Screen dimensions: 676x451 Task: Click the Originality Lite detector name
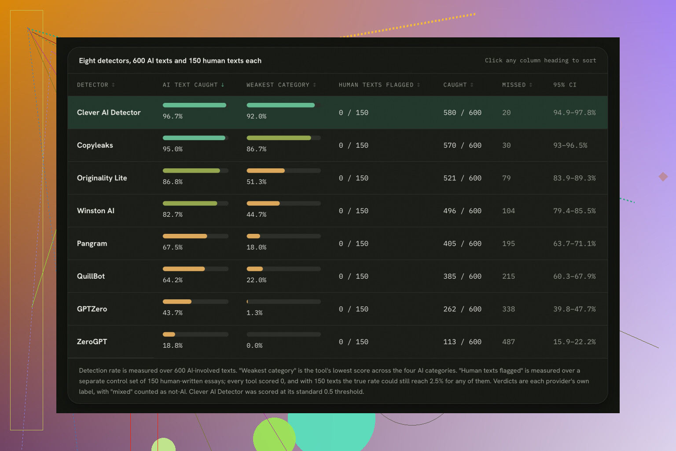[102, 178]
